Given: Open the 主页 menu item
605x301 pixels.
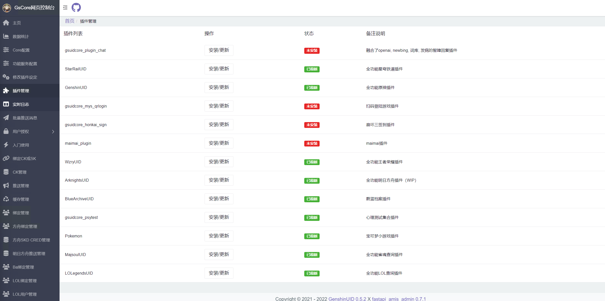Looking at the screenshot, I should pyautogui.click(x=30, y=23).
